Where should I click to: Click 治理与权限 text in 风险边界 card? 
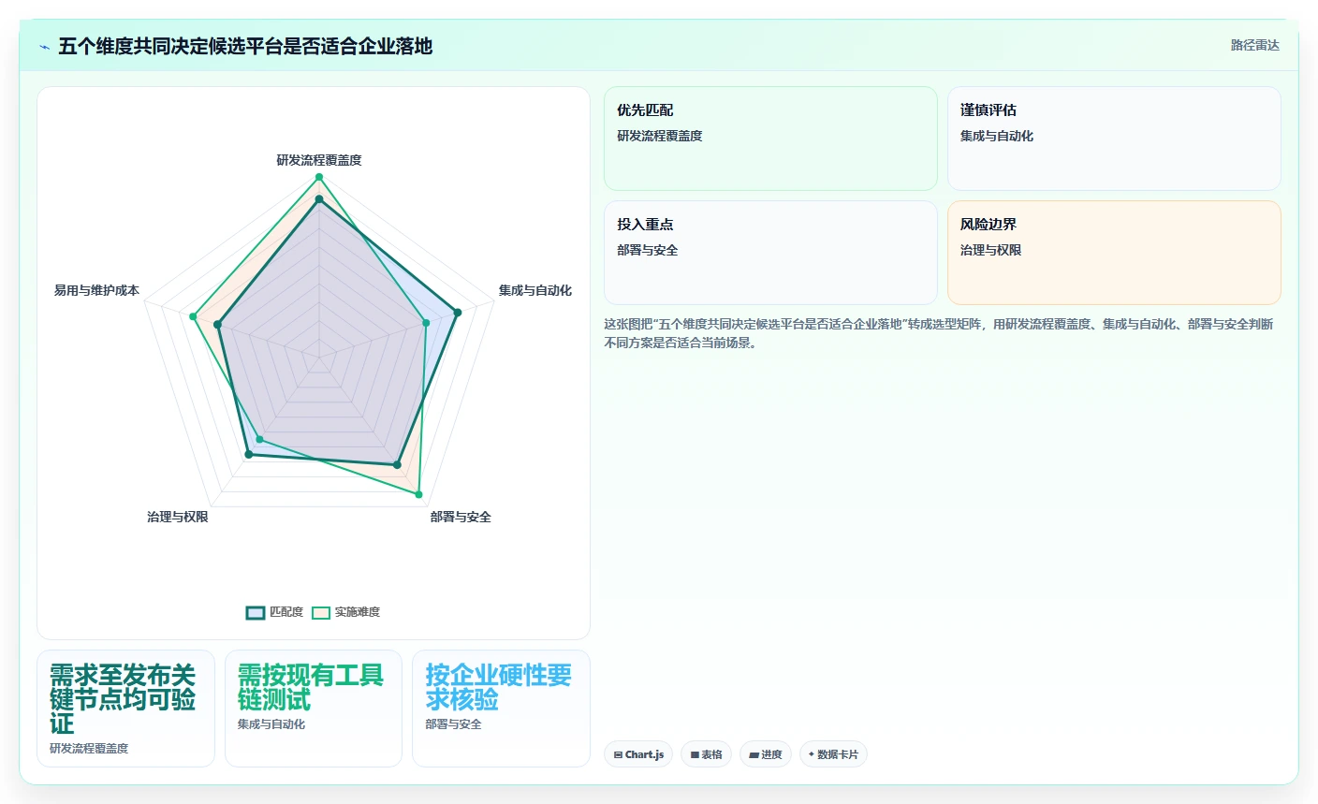pyautogui.click(x=990, y=250)
